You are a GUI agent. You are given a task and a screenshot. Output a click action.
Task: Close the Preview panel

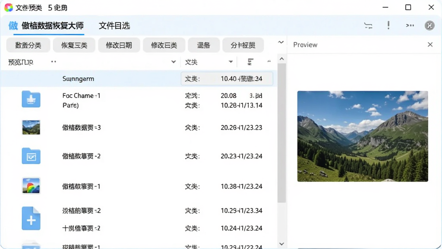tap(430, 45)
